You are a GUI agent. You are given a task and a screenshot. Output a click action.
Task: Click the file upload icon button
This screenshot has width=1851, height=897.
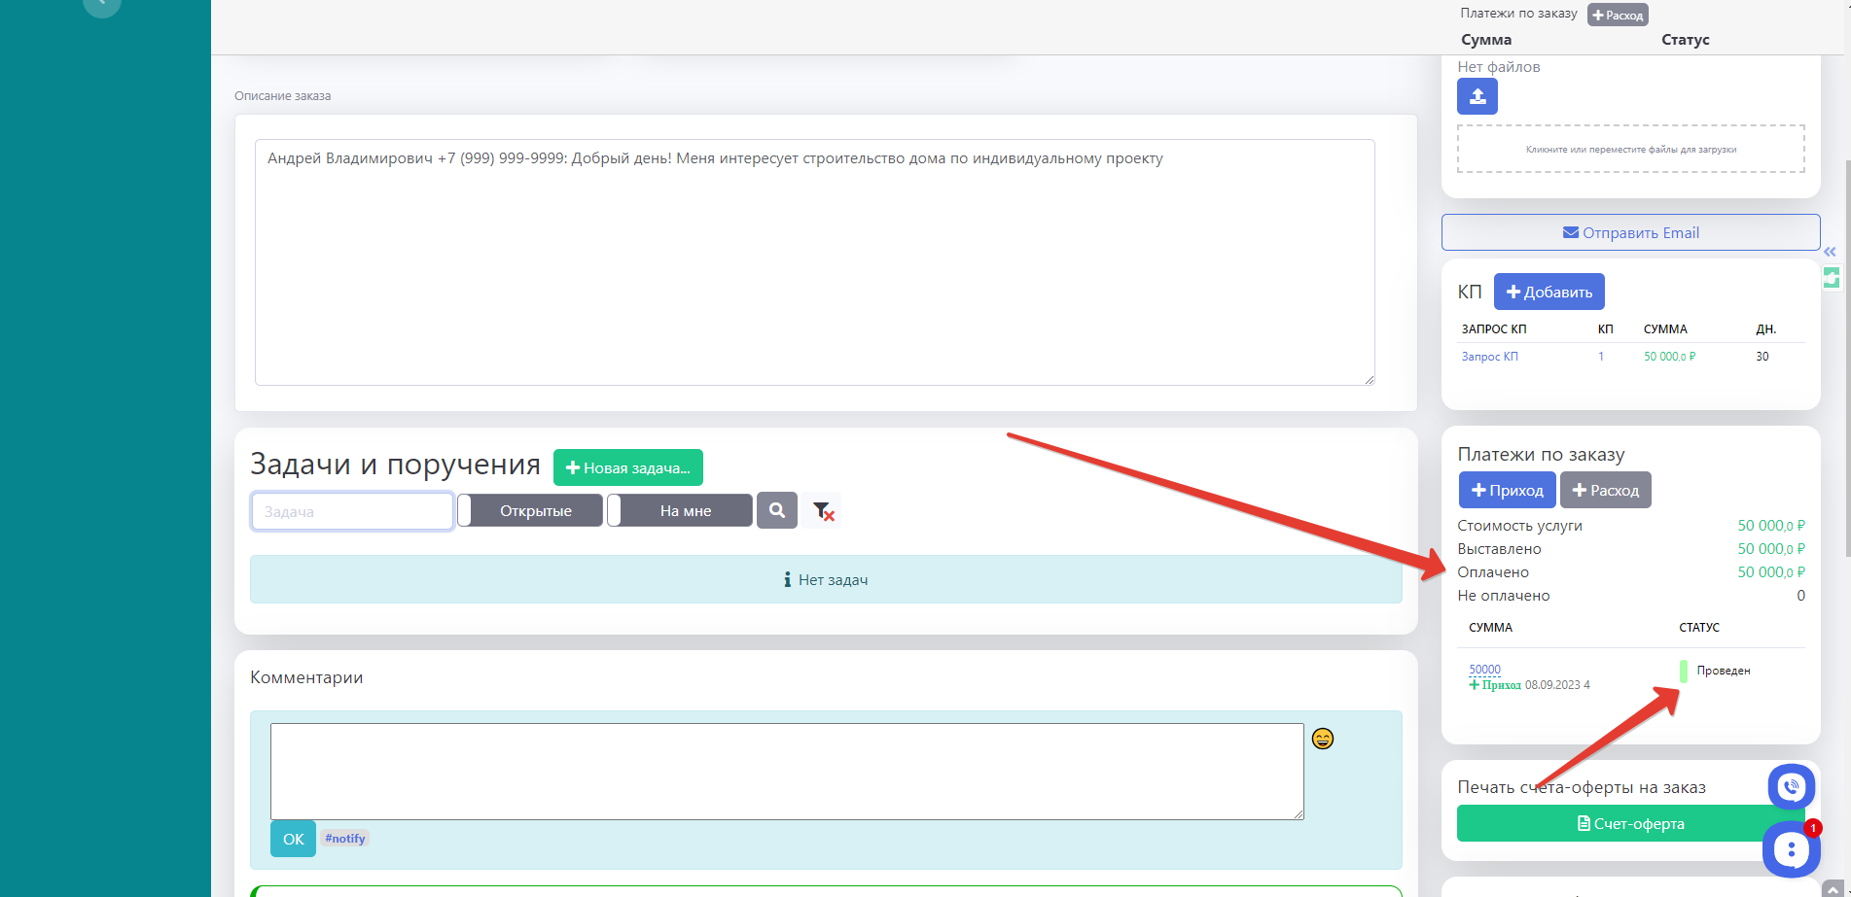(1477, 96)
